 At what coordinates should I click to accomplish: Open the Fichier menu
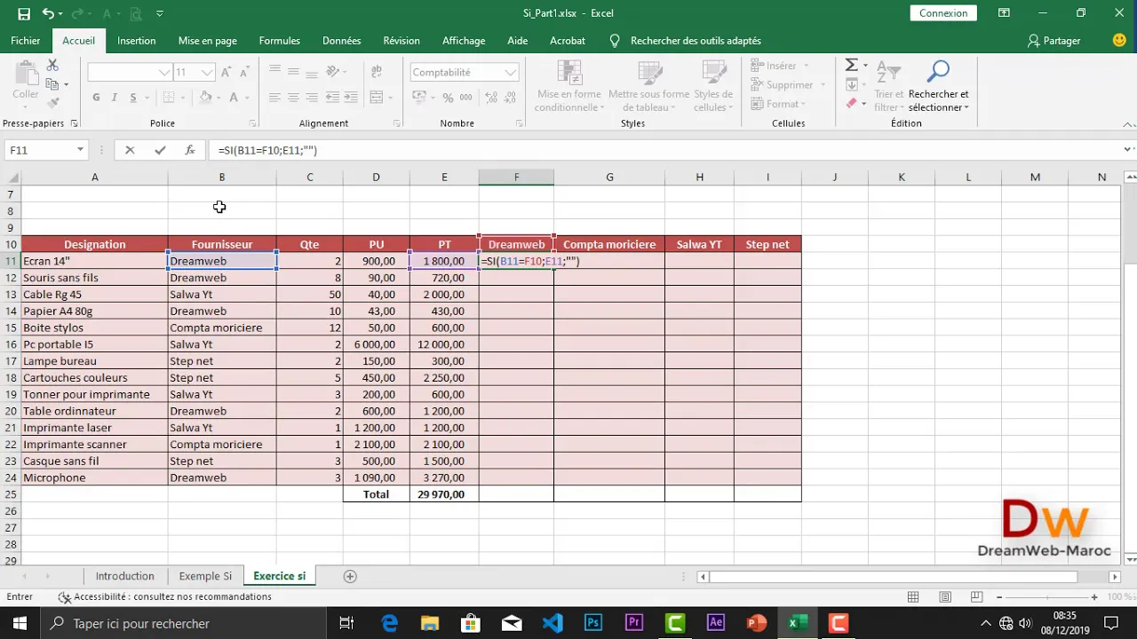point(26,41)
